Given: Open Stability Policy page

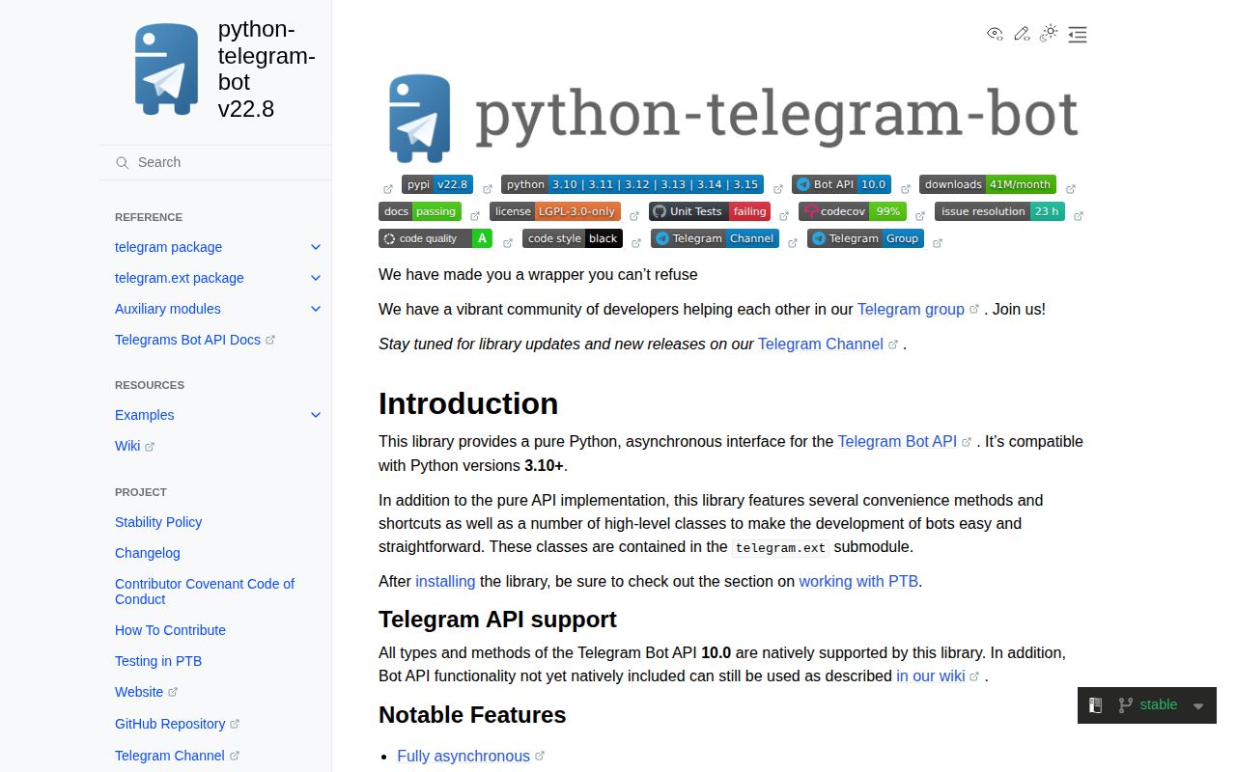Looking at the screenshot, I should pos(158,522).
